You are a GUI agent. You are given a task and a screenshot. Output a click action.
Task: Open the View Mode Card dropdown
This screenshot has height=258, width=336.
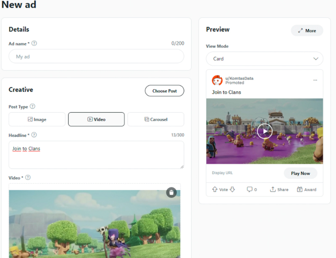pos(265,59)
